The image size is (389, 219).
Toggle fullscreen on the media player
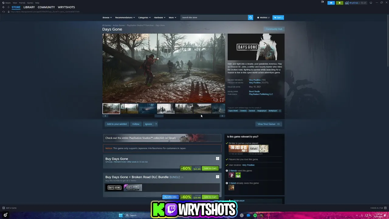(222, 100)
